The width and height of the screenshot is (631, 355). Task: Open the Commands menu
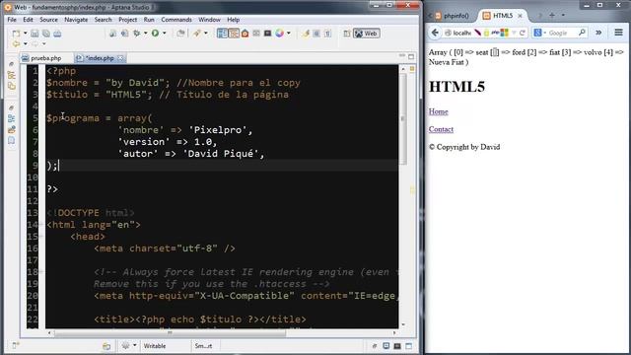(176, 20)
